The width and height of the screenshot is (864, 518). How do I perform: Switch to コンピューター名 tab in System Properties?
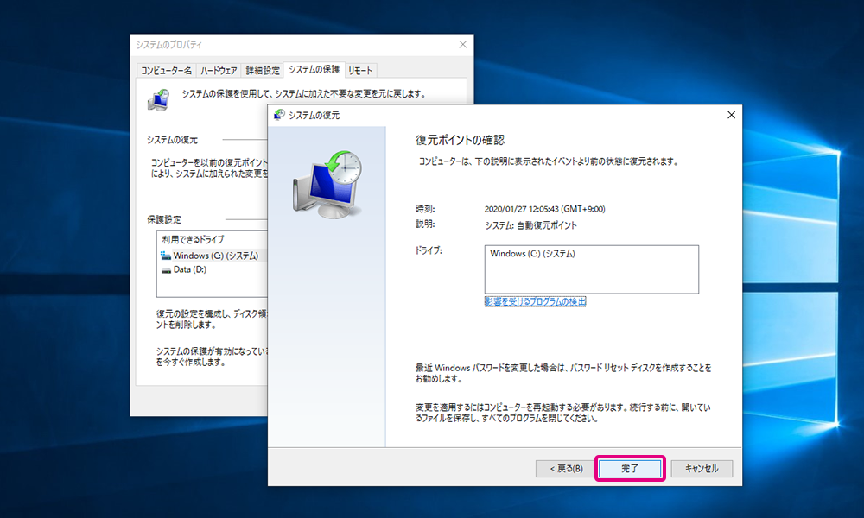click(166, 71)
